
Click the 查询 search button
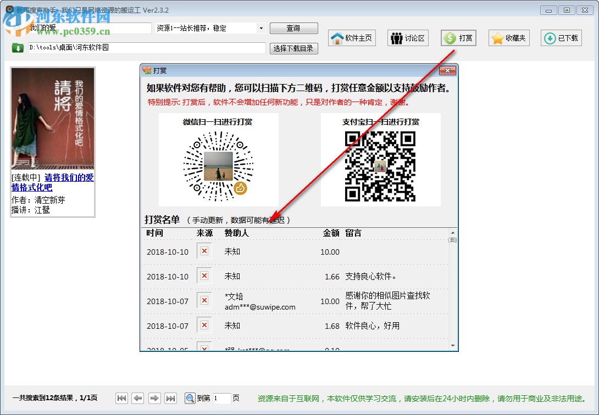[293, 28]
